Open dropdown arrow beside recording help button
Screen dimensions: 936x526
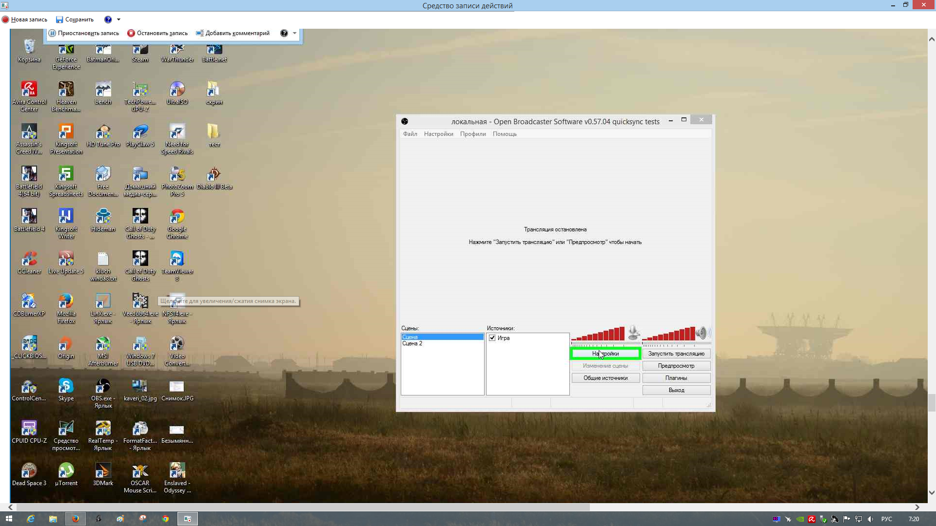[x=294, y=33]
